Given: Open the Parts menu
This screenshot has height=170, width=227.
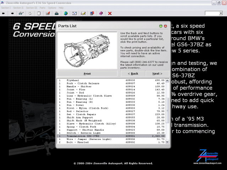Looking at the screenshot, I should (x=43, y=8).
